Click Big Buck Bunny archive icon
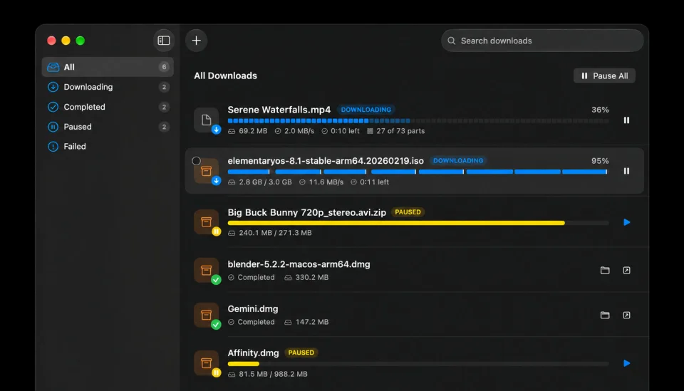This screenshot has width=684, height=391. pyautogui.click(x=207, y=222)
